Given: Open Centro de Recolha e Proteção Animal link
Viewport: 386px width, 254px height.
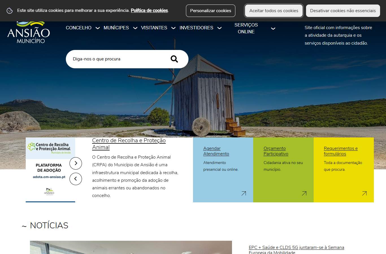Looking at the screenshot, I should pyautogui.click(x=129, y=144).
